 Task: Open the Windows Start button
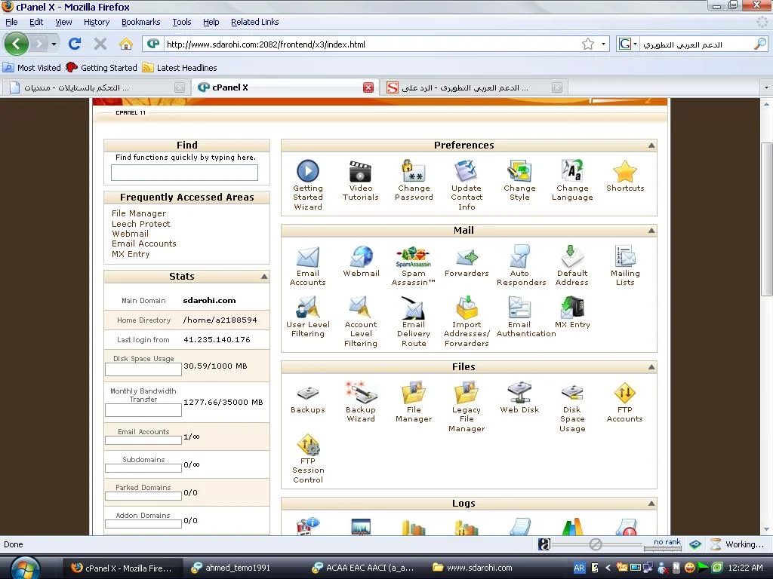click(25, 568)
